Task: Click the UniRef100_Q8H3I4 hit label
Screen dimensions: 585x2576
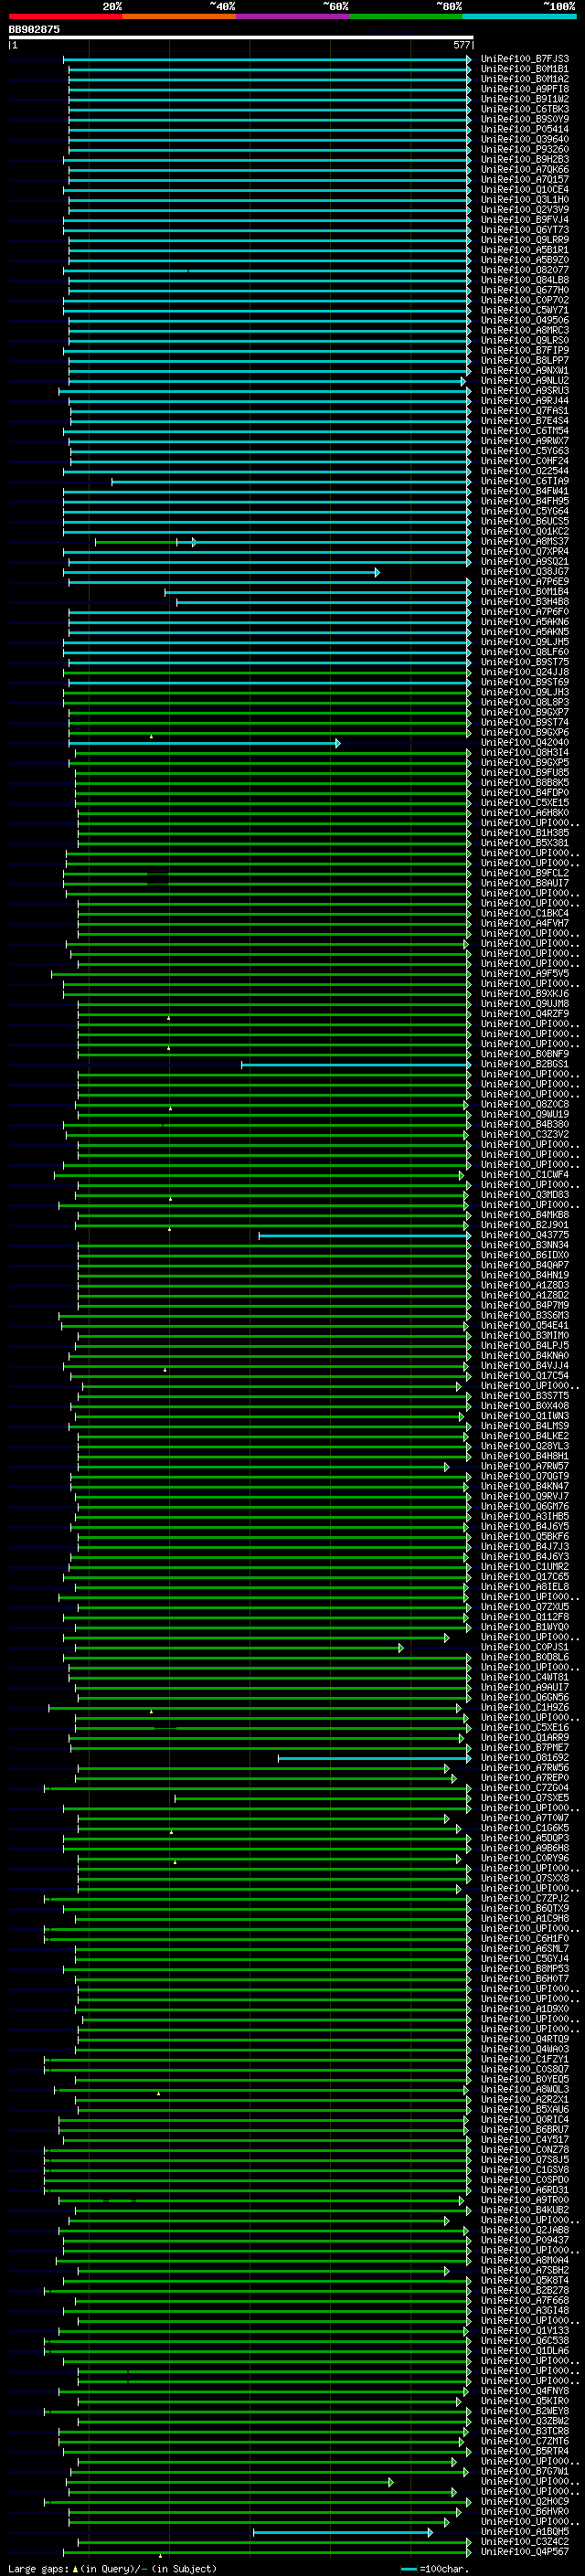Action: [524, 752]
